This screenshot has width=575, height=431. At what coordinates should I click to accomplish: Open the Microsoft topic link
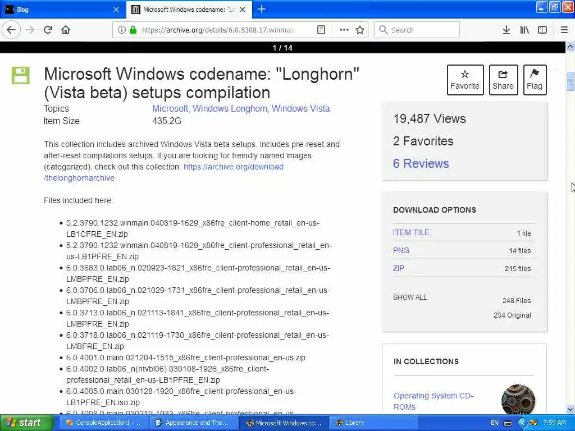pos(170,108)
